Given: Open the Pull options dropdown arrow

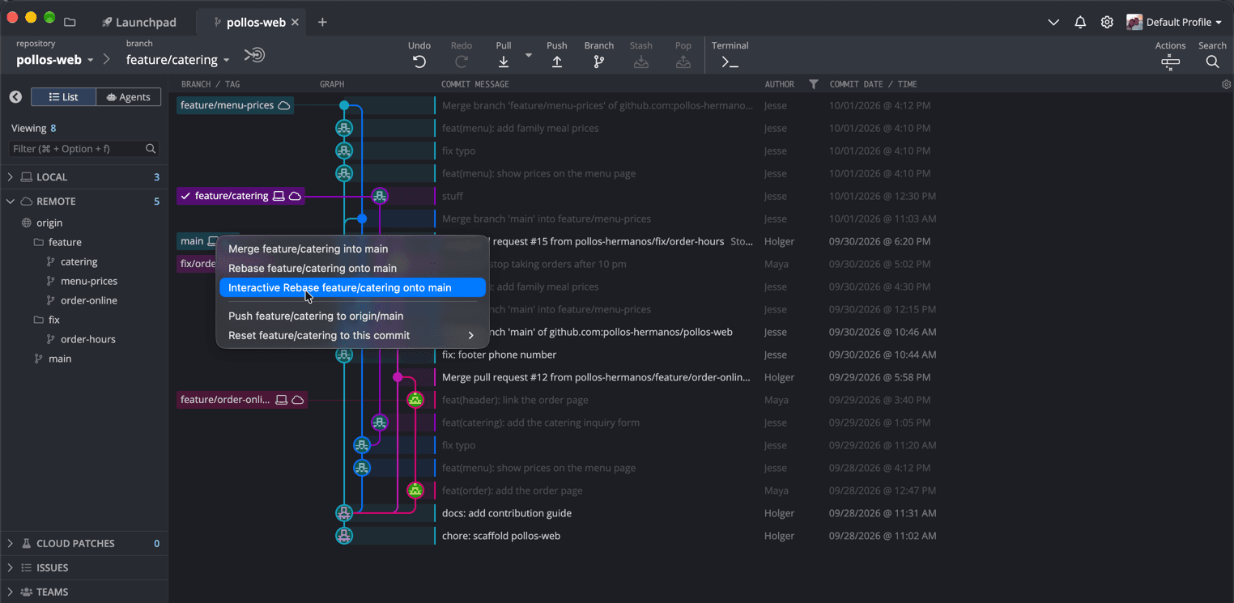Looking at the screenshot, I should click(x=529, y=55).
